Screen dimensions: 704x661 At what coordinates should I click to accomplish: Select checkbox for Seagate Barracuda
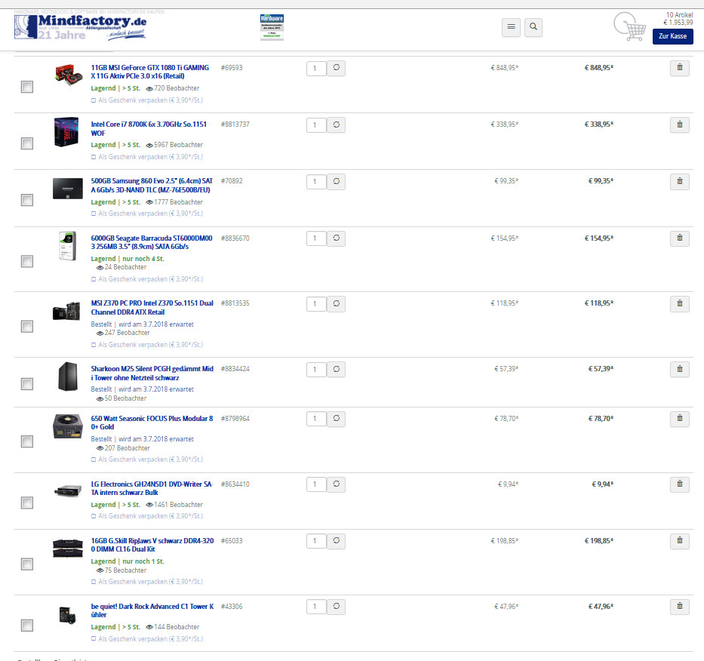tap(27, 261)
